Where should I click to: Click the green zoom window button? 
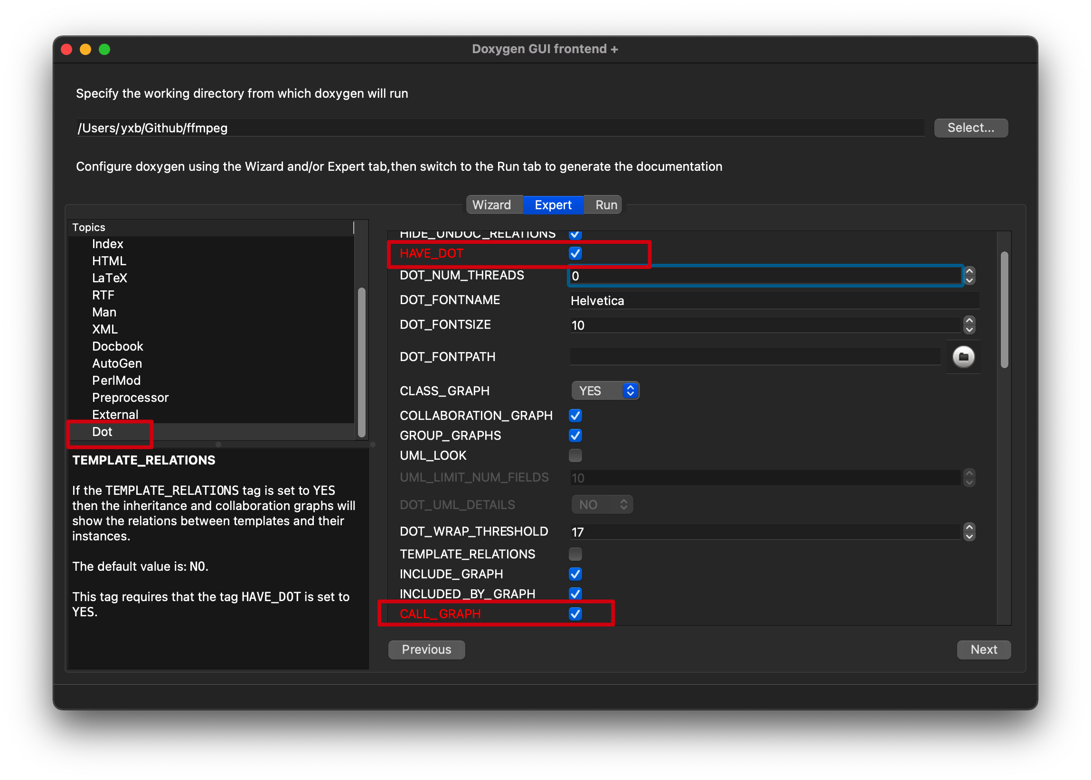(x=104, y=49)
